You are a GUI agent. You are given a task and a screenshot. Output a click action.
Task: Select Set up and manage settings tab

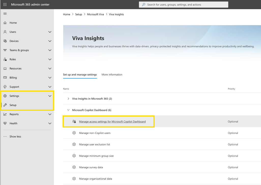80,75
